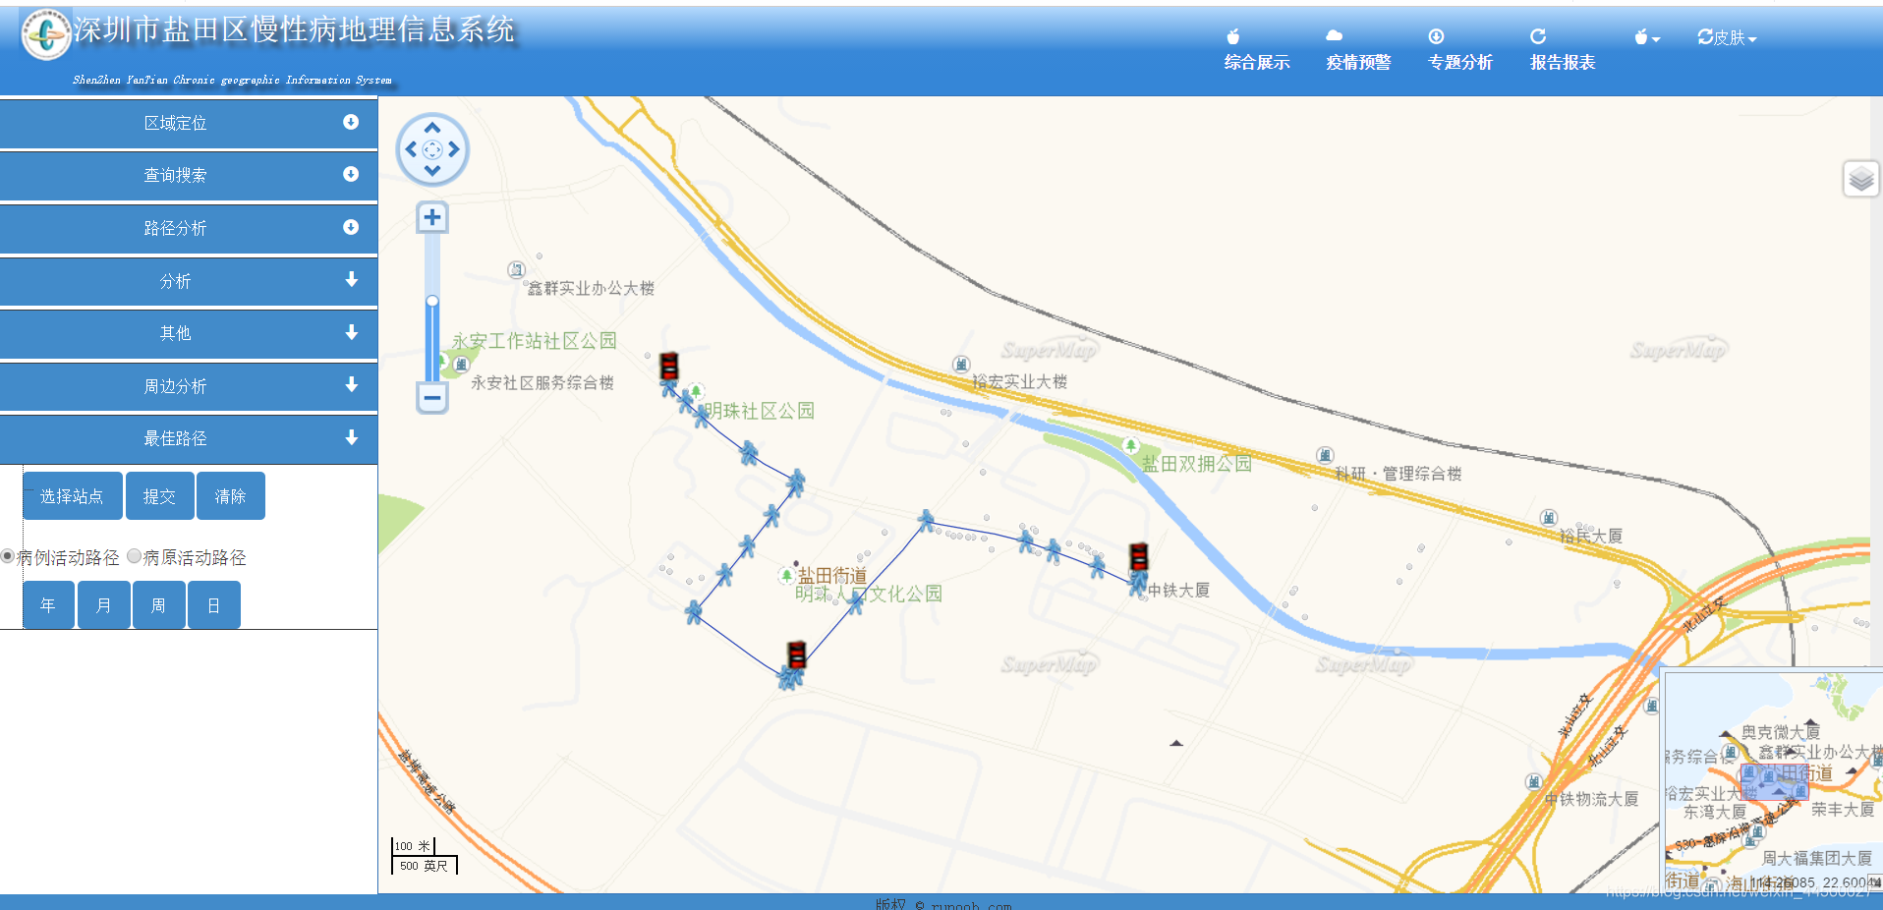Click the 综合展示 apple icon
The image size is (1883, 910).
(1233, 36)
